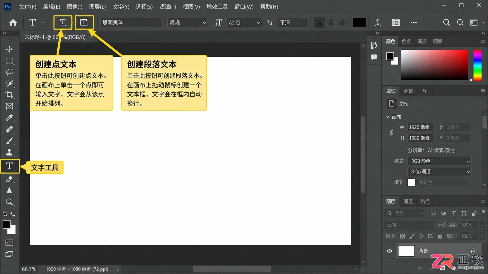Go to the Home screen icon
Image resolution: width=488 pixels, height=274 pixels.
[x=13, y=23]
